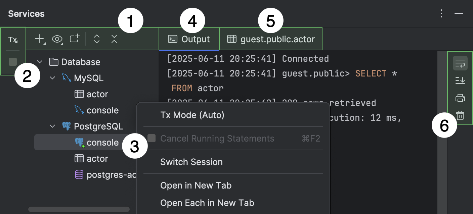The image size is (473, 214).
Task: Collapse the MySQL tree node
Action: 52,78
